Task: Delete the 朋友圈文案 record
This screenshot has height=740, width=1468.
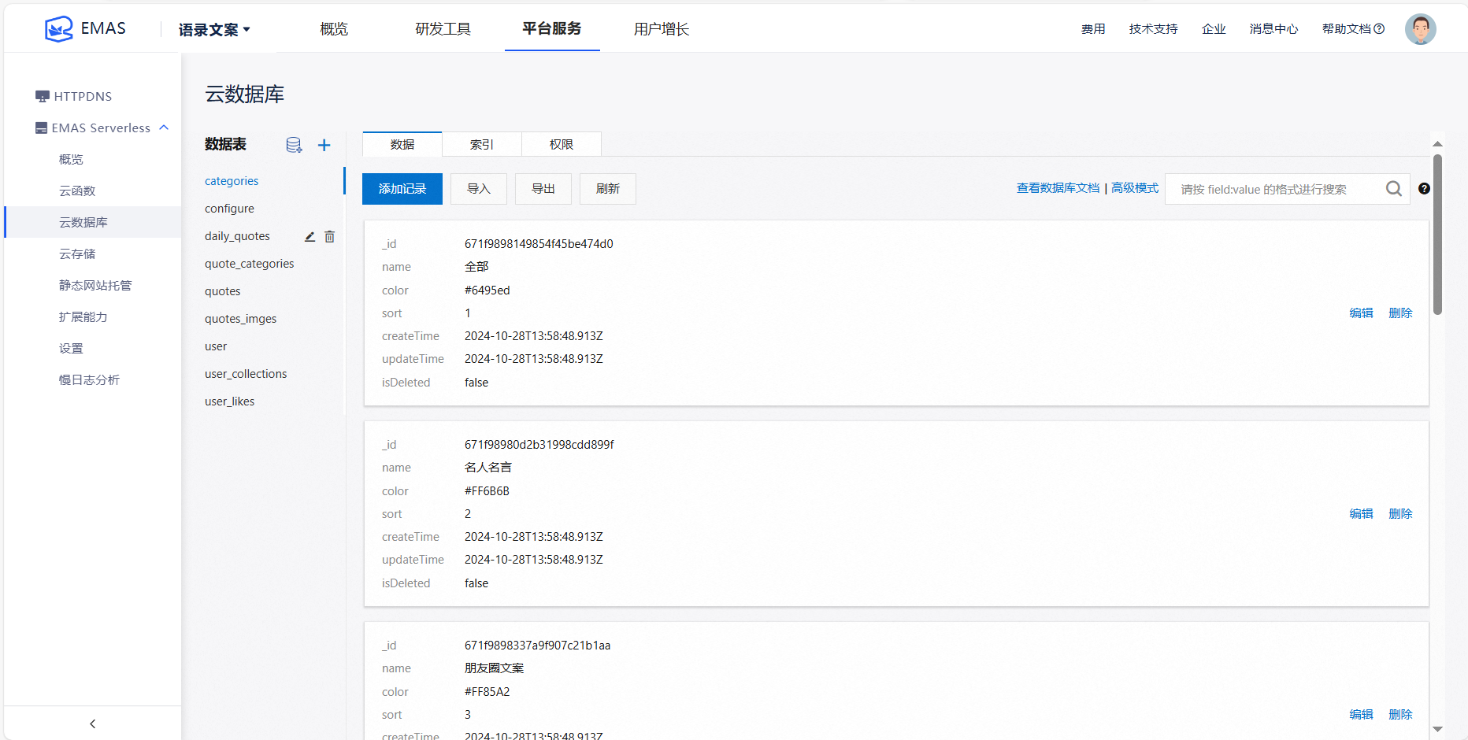Action: point(1400,714)
